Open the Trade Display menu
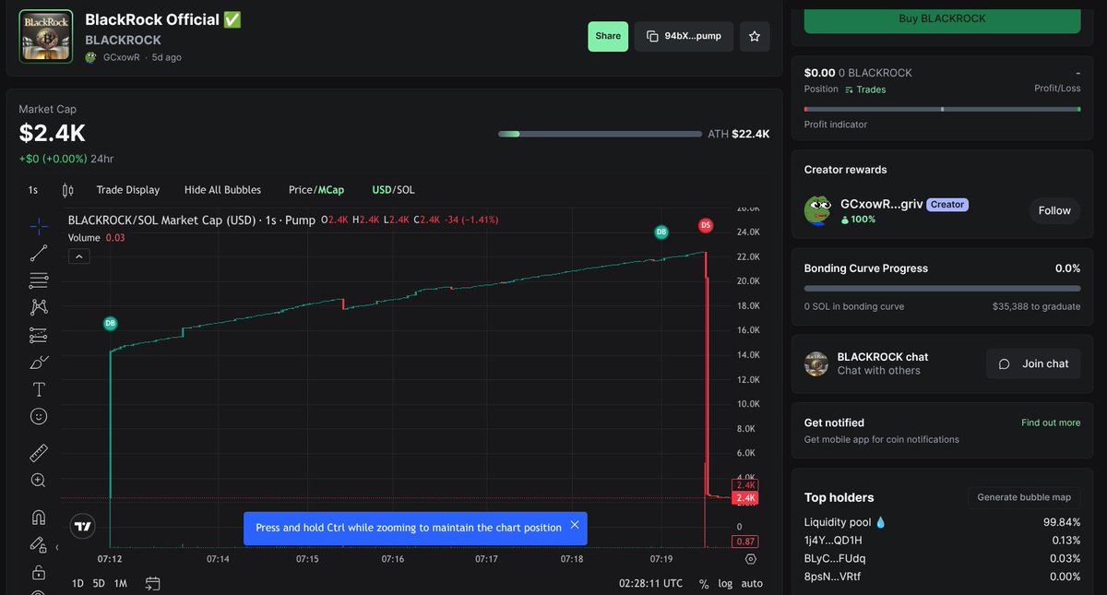The width and height of the screenshot is (1107, 595). click(128, 190)
